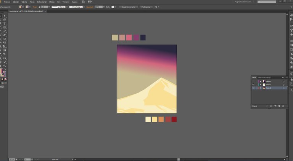293x161 pixels.
Task: Close the zorro document tab
Action: [45, 11]
